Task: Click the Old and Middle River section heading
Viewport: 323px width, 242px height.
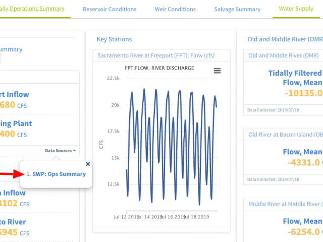Action: 285,39
